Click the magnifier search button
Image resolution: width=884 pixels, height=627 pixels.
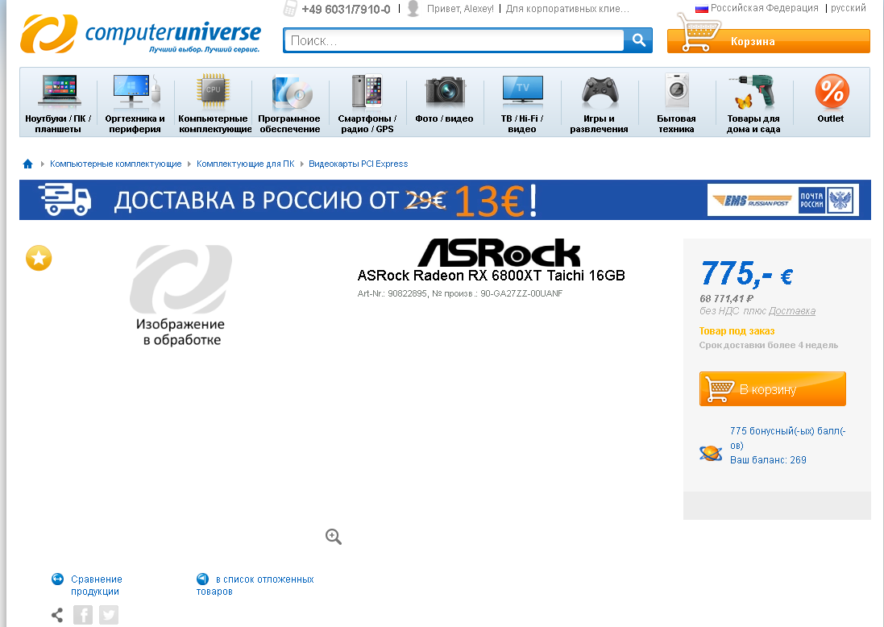pos(639,40)
